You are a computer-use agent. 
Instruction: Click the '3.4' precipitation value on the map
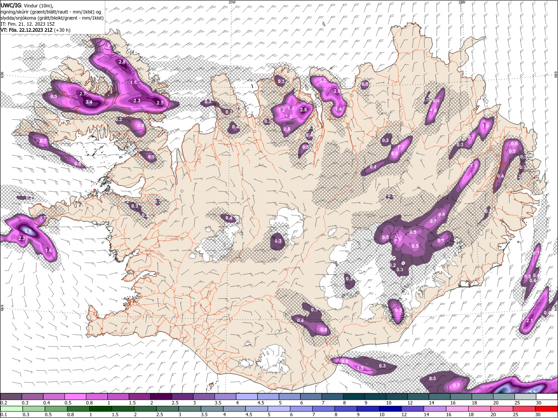click(x=89, y=102)
